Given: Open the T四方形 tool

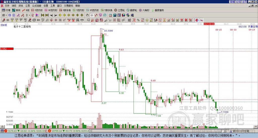Looking at the screenshot, I should [x=79, y=10].
